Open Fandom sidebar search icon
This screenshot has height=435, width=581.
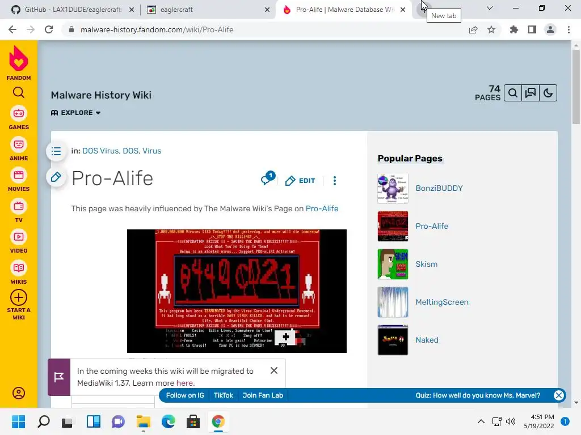19,92
